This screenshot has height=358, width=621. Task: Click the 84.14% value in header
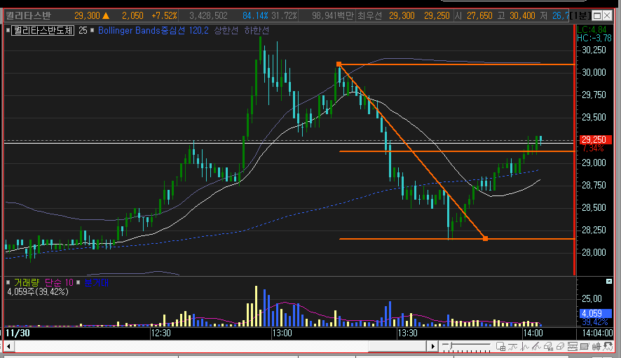(255, 16)
